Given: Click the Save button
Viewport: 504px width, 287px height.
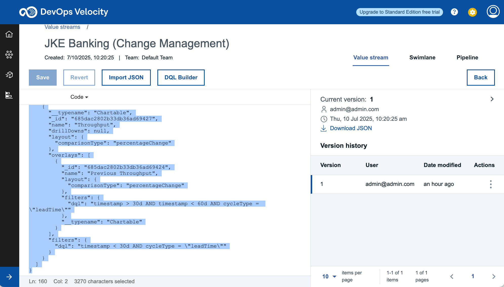Looking at the screenshot, I should [x=43, y=78].
